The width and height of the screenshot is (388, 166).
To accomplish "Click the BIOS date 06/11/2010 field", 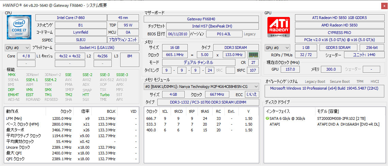I will pos(178,34).
